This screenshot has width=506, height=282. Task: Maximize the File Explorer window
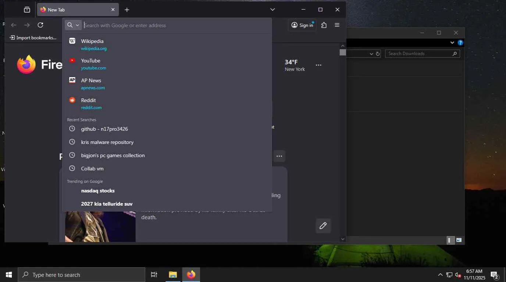point(439,33)
